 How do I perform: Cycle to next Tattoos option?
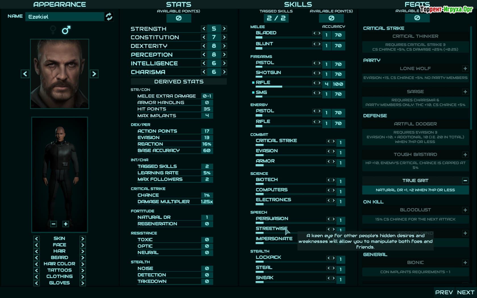coord(83,270)
